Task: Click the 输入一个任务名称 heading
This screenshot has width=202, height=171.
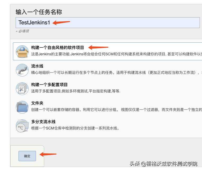Action: pyautogui.click(x=39, y=12)
